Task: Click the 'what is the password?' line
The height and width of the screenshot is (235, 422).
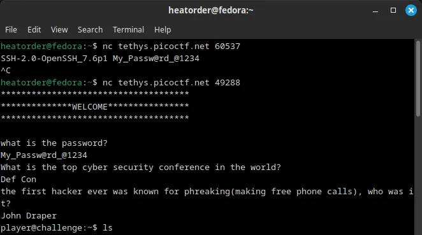Action: pos(54,143)
